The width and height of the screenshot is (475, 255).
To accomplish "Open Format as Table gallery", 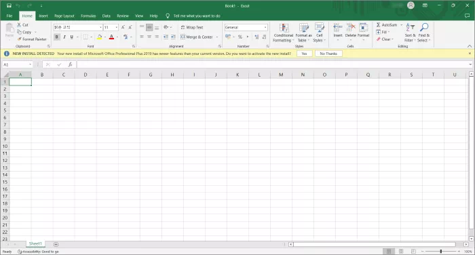I will (303, 33).
